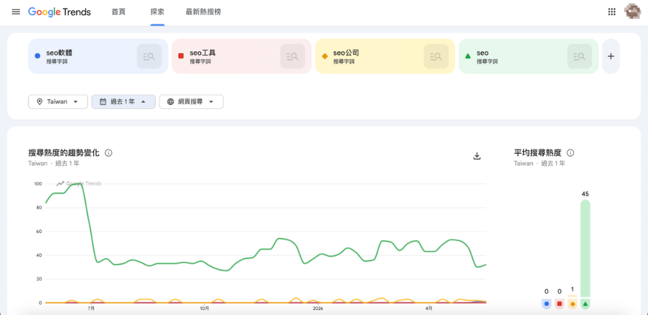Open search details for seo軟體 term

(149, 56)
